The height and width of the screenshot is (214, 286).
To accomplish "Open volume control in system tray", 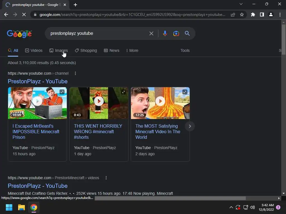I will coord(252,207).
